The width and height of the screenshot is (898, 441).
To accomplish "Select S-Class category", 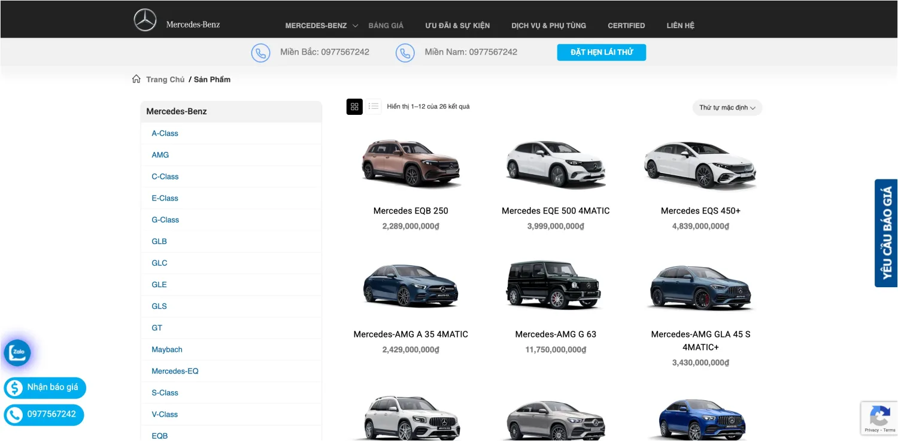I will point(165,393).
